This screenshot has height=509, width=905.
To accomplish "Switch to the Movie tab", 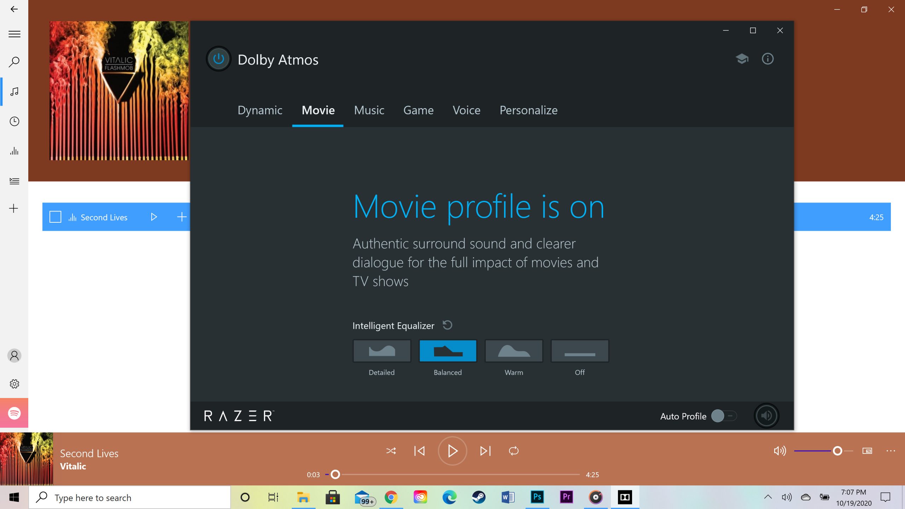I will [318, 110].
